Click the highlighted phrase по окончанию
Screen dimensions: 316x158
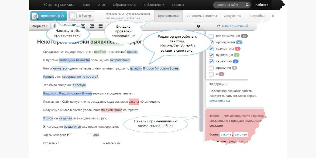click(112, 110)
